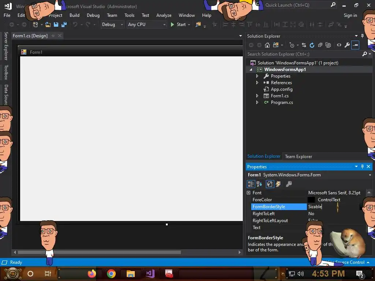Click the Property Pages wrench icon

point(289,184)
